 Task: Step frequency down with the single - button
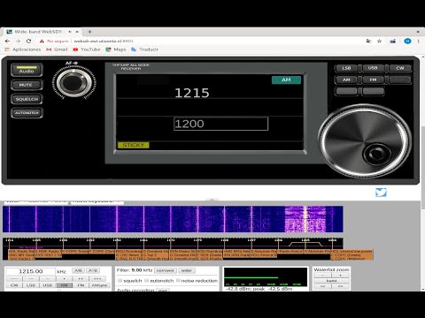pos(48,278)
